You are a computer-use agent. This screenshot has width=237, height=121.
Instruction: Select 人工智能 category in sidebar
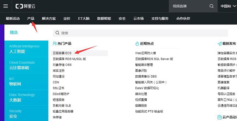(26, 49)
